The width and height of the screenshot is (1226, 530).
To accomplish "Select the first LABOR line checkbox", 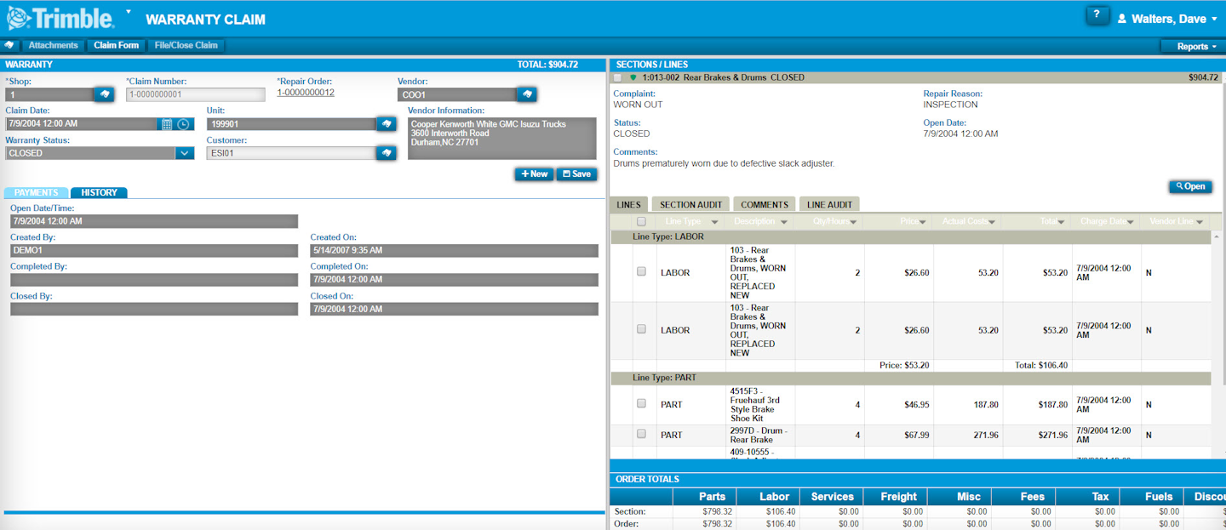I will (641, 272).
